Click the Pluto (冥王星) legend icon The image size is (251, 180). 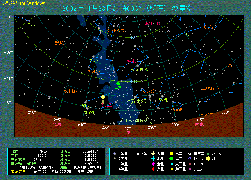click(190, 154)
